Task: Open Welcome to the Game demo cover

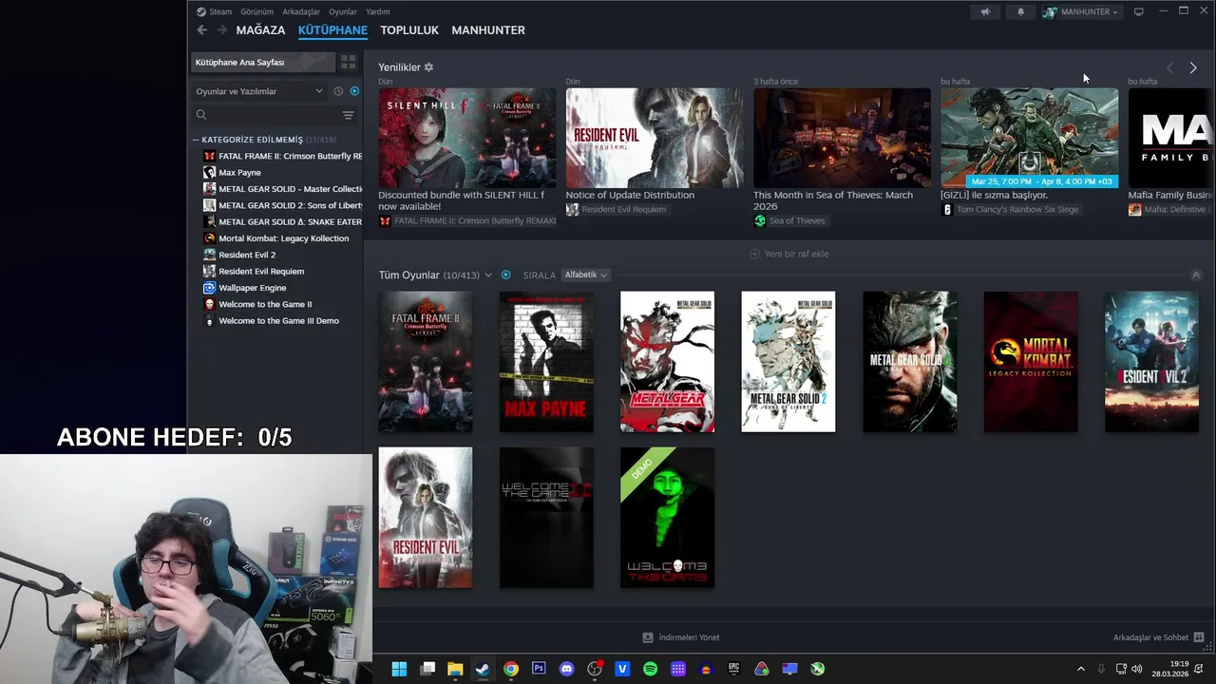Action: click(667, 518)
